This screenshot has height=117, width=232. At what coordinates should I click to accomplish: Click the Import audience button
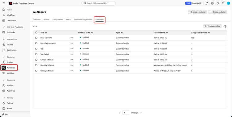point(198,12)
